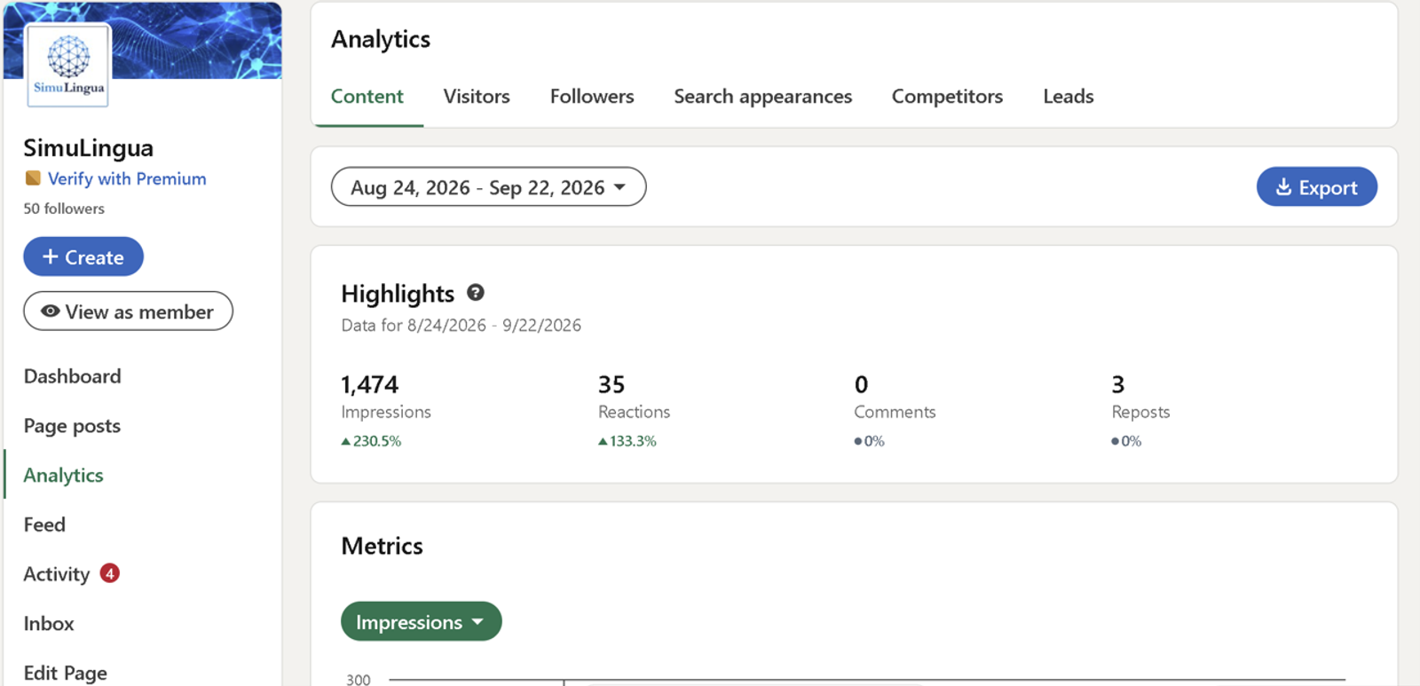This screenshot has height=686, width=1420.
Task: Open Page posts in the sidebar
Action: 72,426
